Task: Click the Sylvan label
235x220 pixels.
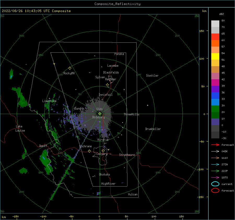Action: 100,77
